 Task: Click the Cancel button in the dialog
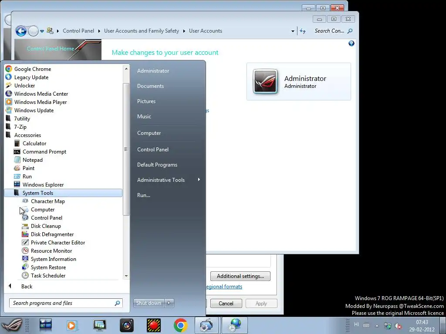(x=226, y=303)
